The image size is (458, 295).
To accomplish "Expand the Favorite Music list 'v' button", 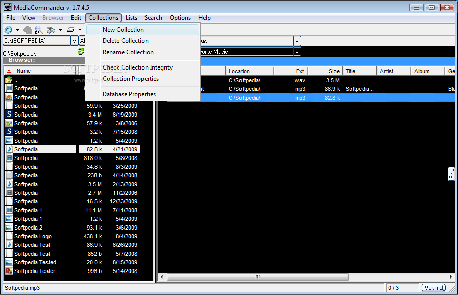I will [297, 52].
